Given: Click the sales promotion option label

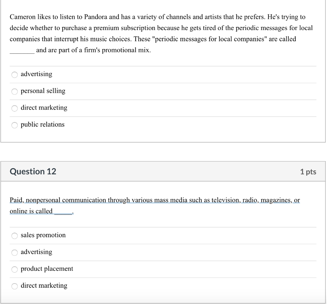Looking at the screenshot, I should (x=43, y=235).
